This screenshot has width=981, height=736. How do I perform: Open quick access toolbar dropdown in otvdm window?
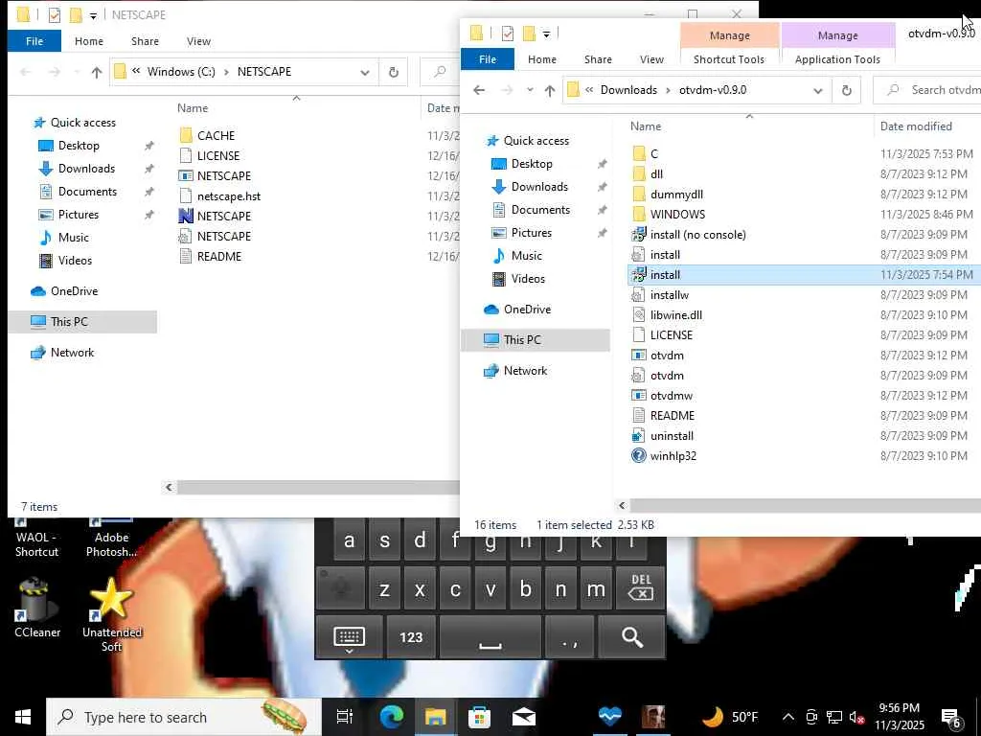pyautogui.click(x=546, y=34)
